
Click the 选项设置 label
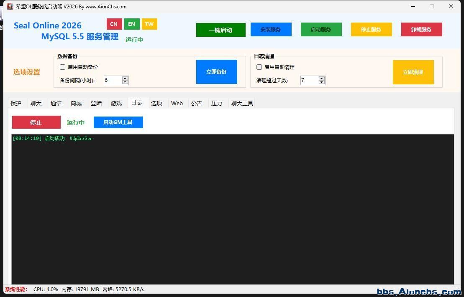(27, 72)
